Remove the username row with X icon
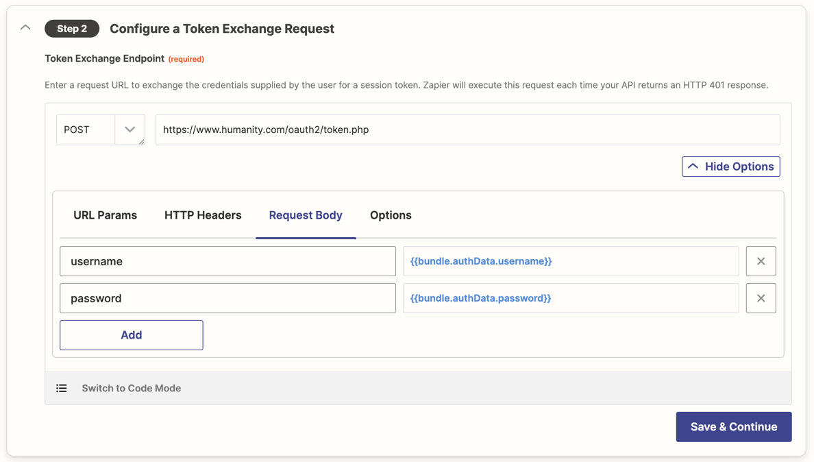Screen dimensions: 814x462 tap(761, 261)
